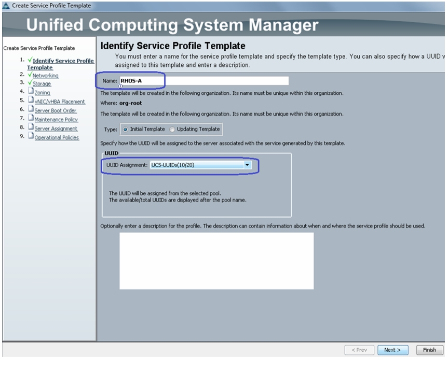The image size is (448, 372).
Task: Go to the Server Assignment step
Action: pos(56,128)
